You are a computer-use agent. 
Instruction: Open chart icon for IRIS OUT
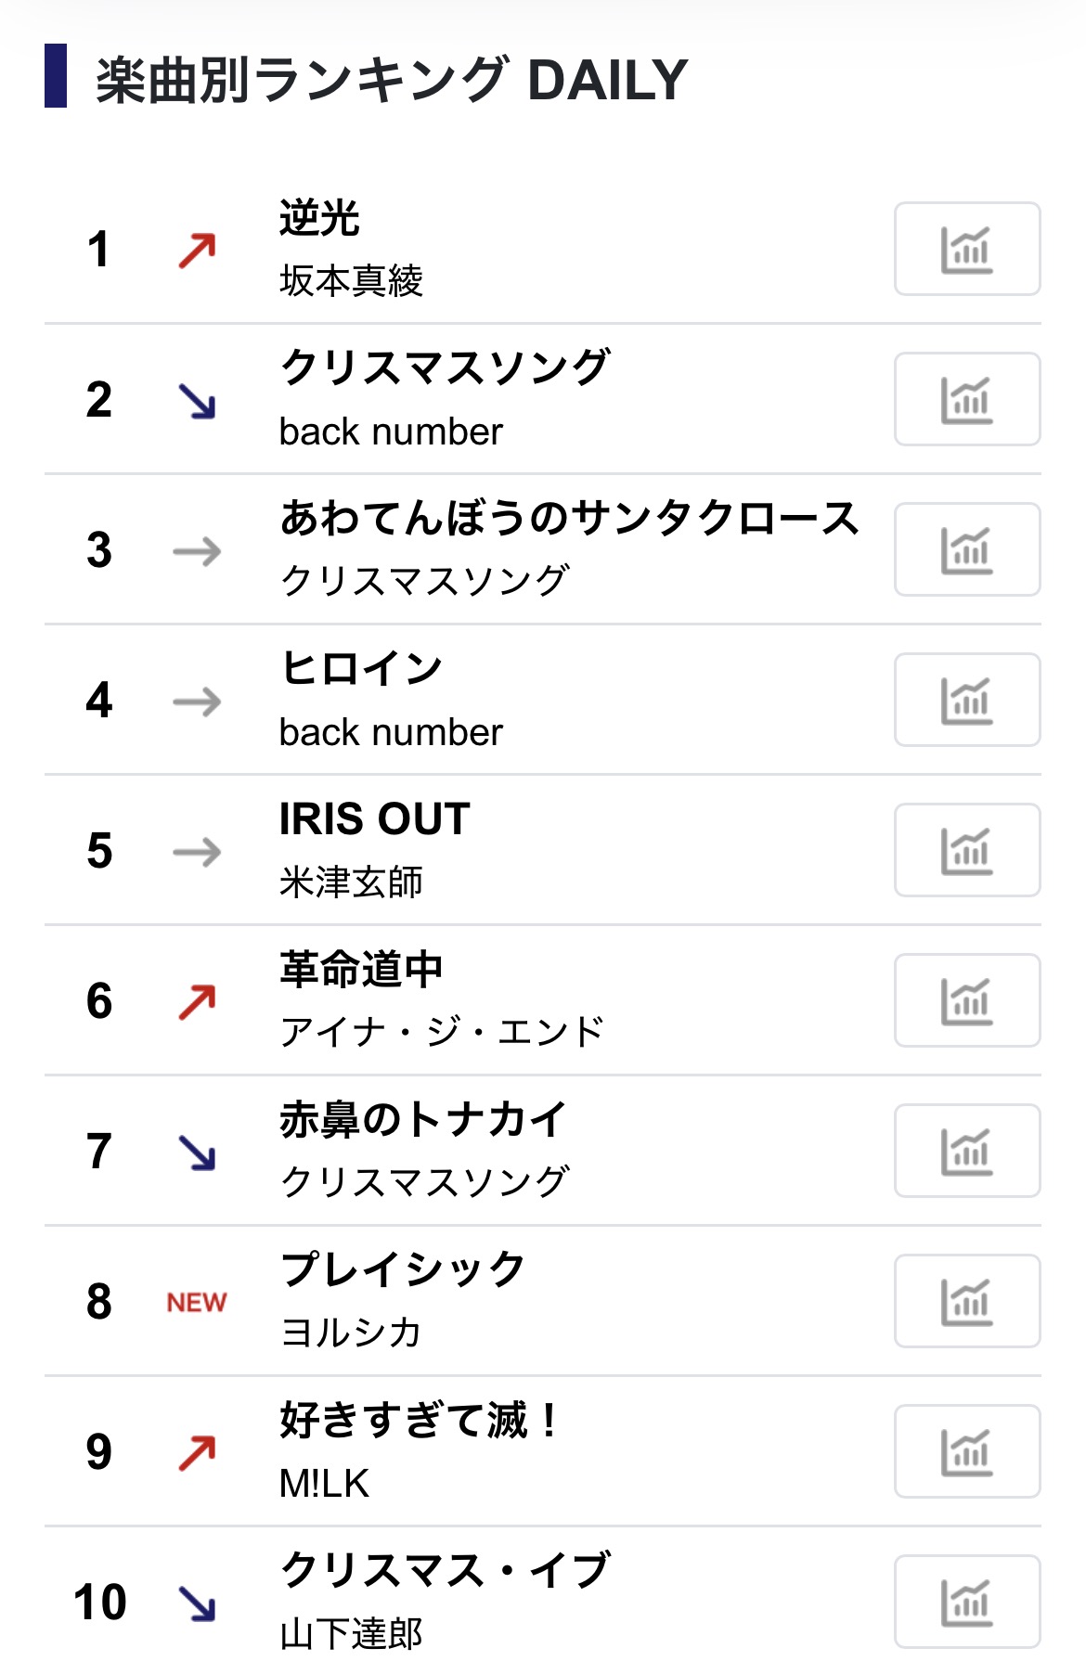[x=966, y=850]
